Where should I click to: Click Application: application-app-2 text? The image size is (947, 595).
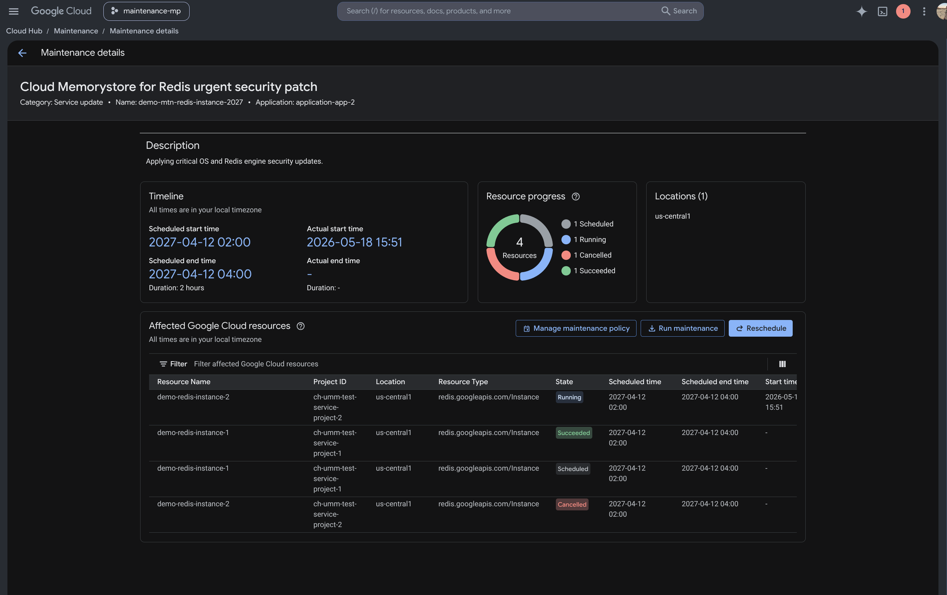click(x=305, y=102)
